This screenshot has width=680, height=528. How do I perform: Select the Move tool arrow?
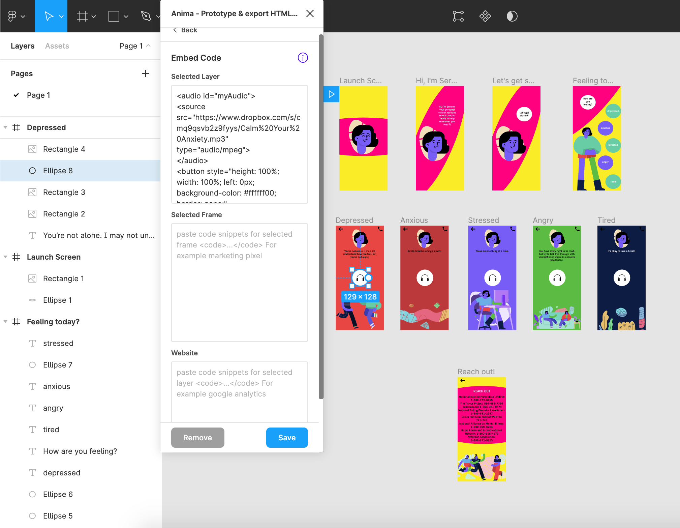pyautogui.click(x=49, y=16)
